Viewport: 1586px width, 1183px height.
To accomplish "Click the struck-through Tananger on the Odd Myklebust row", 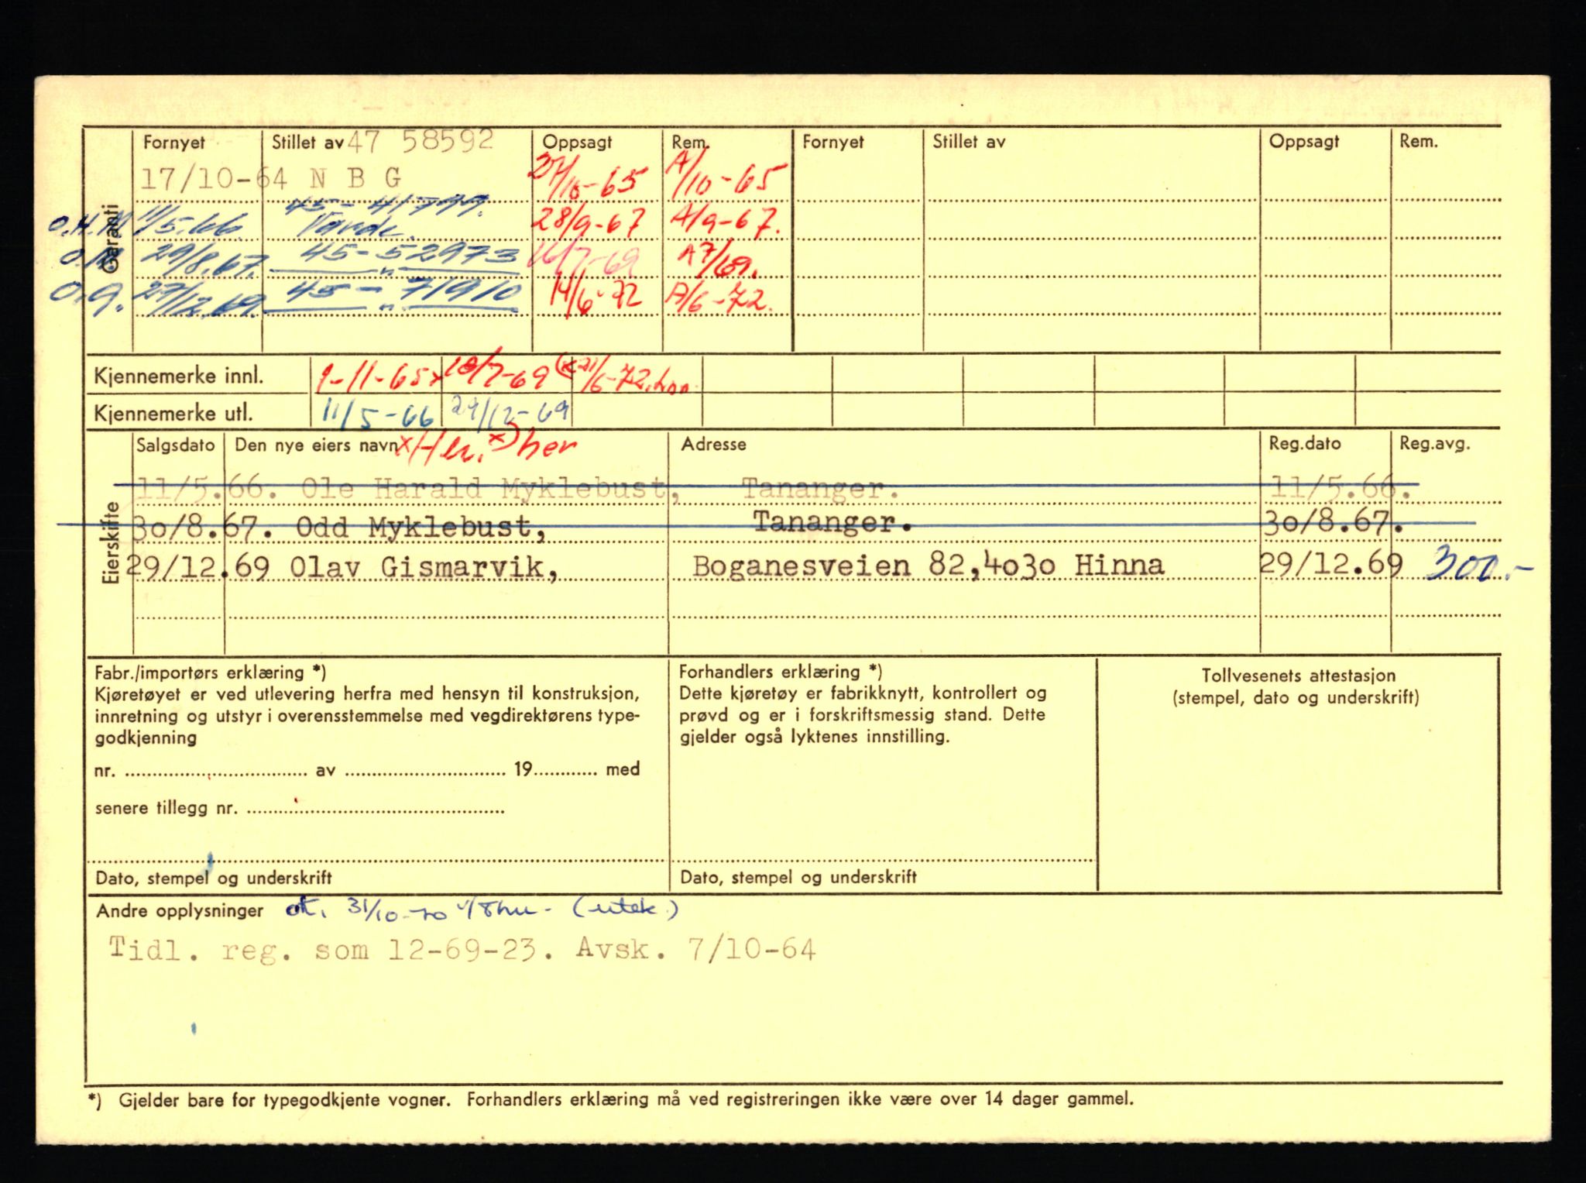I will (x=832, y=522).
